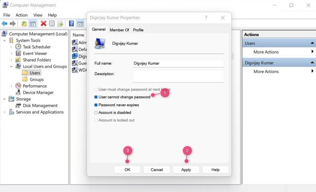Click the Event Viewer icon
Viewport: 316px width, 192px height.
pos(18,53)
